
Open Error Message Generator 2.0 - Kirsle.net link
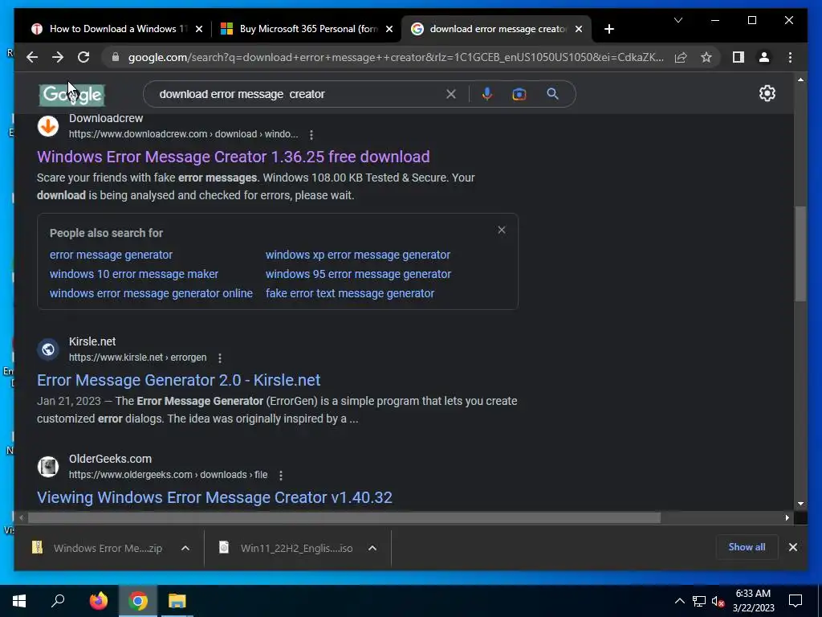point(179,380)
